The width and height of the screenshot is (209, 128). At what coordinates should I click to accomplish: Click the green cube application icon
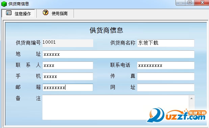pos(4,4)
